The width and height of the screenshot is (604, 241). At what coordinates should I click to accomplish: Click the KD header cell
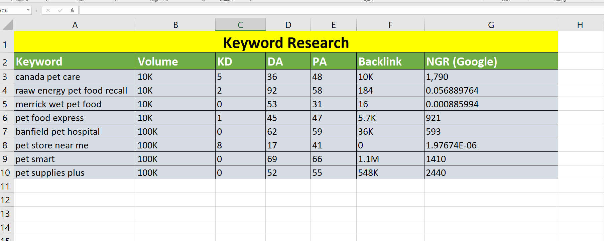(240, 61)
